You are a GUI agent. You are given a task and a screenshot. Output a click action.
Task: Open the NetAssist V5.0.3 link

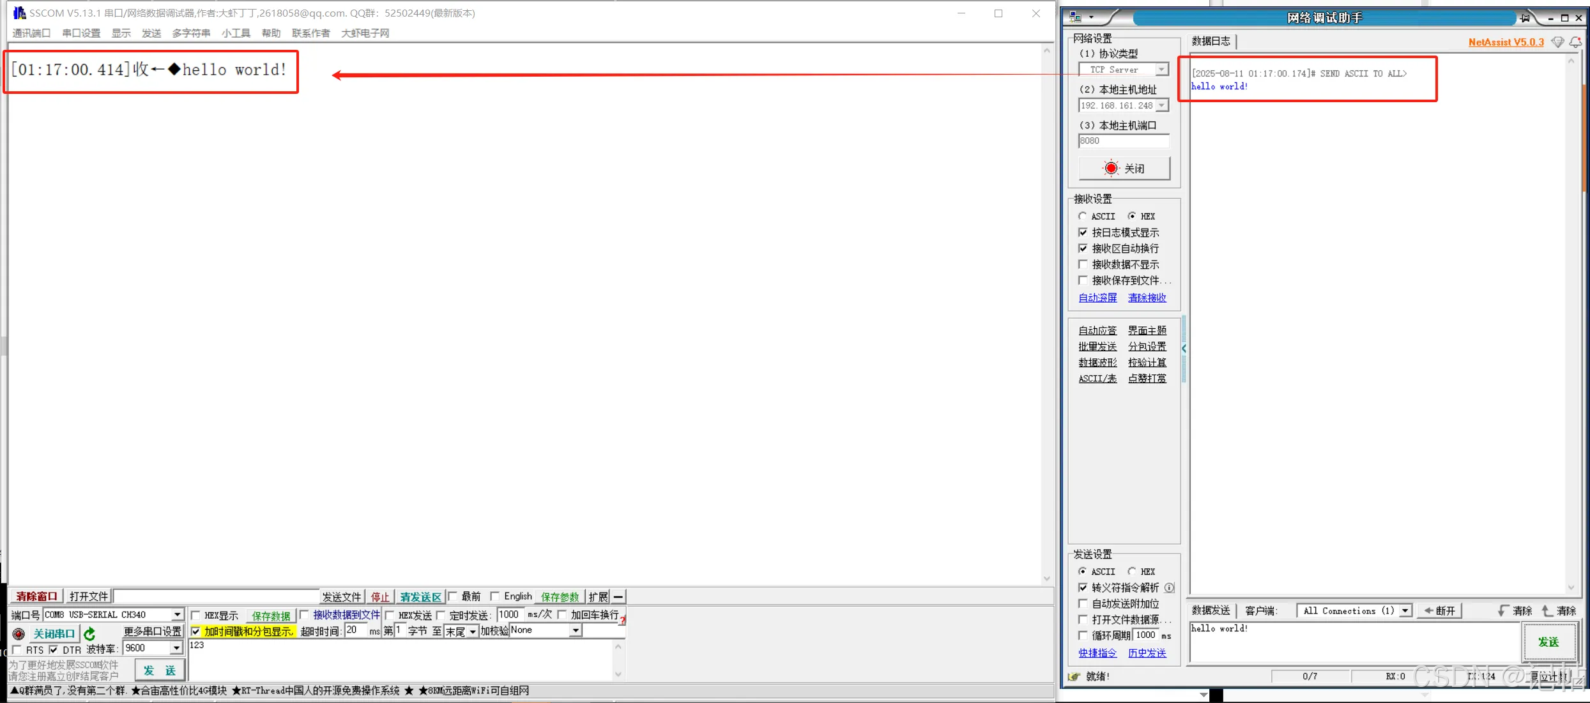tap(1506, 42)
